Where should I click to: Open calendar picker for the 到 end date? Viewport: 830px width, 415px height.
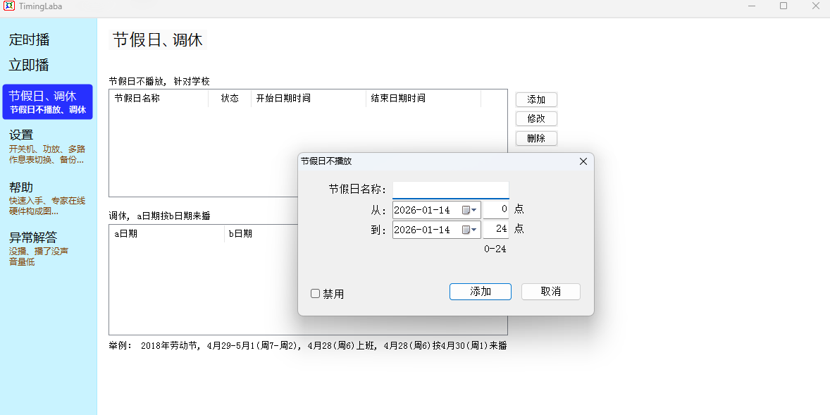[x=470, y=230]
